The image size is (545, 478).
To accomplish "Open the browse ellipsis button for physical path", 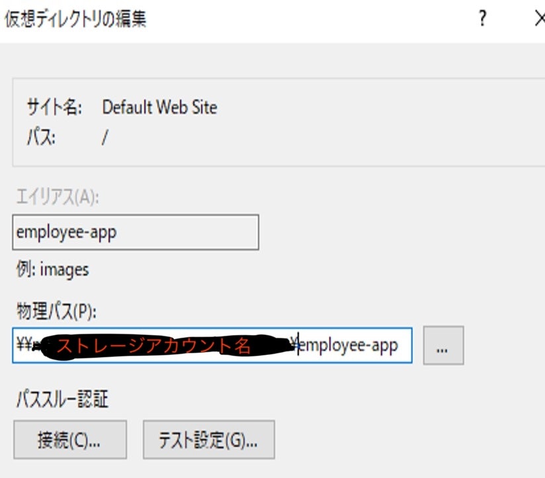I will point(443,345).
